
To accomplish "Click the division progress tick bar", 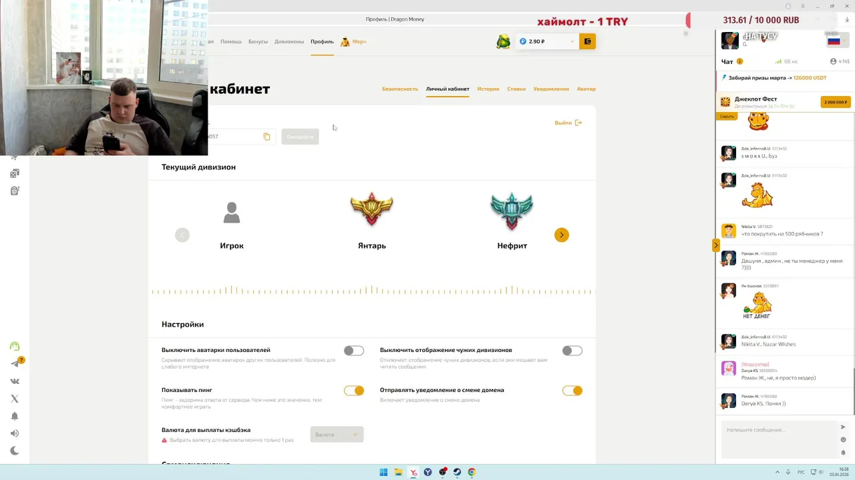I will pyautogui.click(x=372, y=291).
